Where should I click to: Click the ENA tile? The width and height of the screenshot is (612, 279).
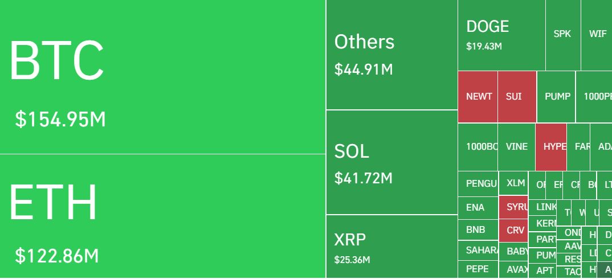[478, 208]
